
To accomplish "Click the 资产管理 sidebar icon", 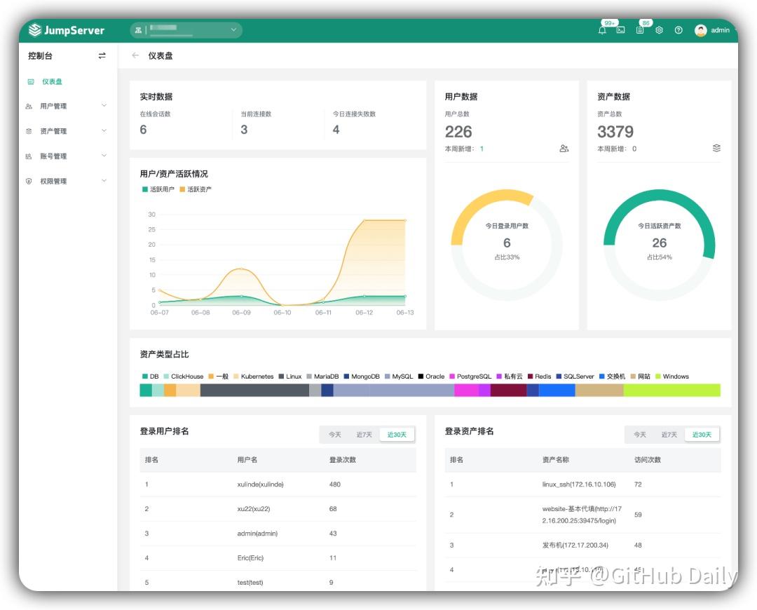I will pyautogui.click(x=29, y=131).
